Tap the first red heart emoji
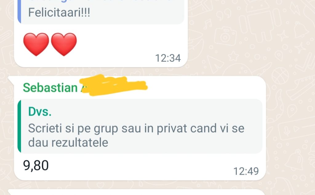Image resolution: width=315 pixels, height=195 pixels. [36, 44]
